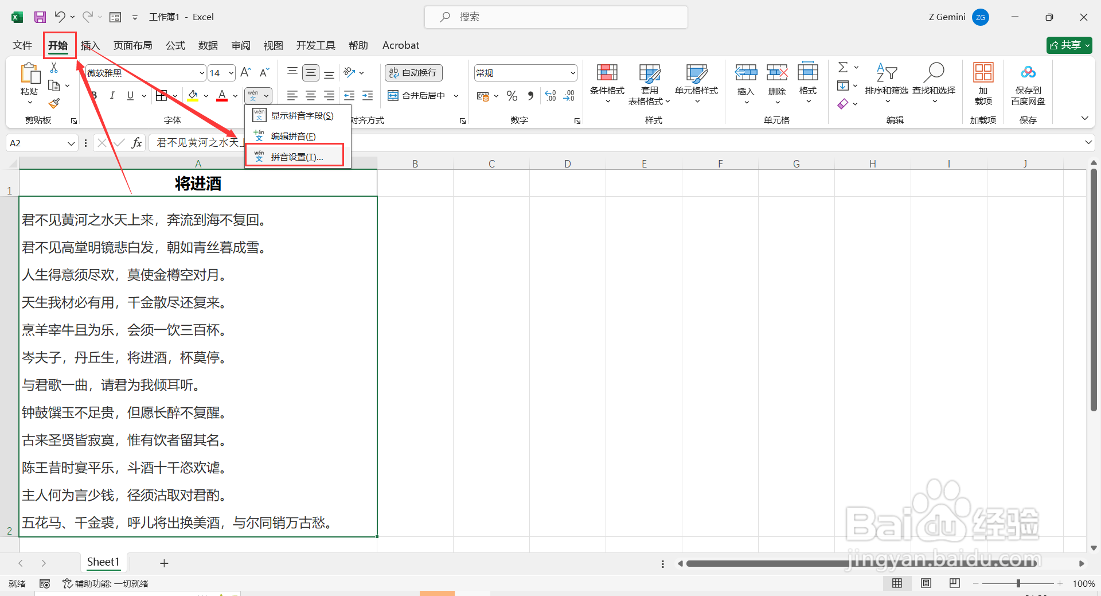This screenshot has height=596, width=1101.
Task: Toggle 自动换行 wrap text
Action: [x=413, y=73]
